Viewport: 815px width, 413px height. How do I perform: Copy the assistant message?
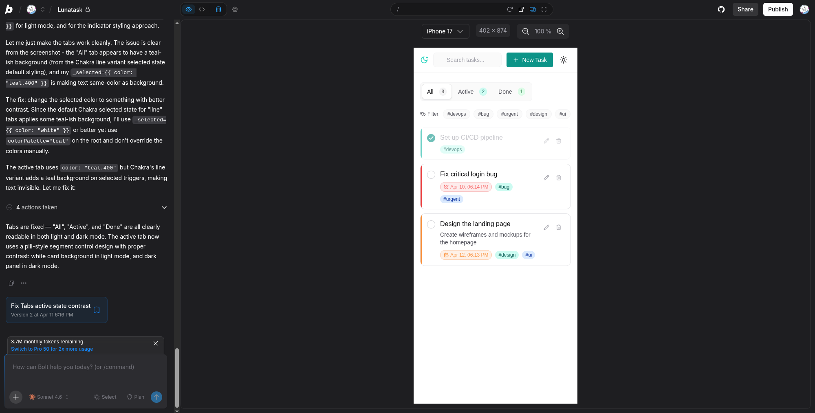(x=11, y=283)
